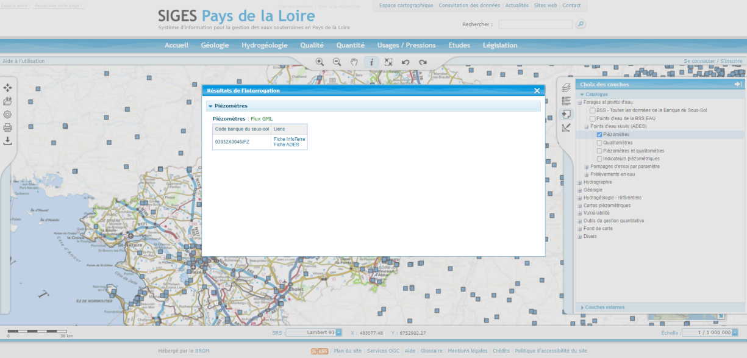Viewport: 747px width, 358px height.
Task: Open the Hydrogéologie menu
Action: (264, 45)
